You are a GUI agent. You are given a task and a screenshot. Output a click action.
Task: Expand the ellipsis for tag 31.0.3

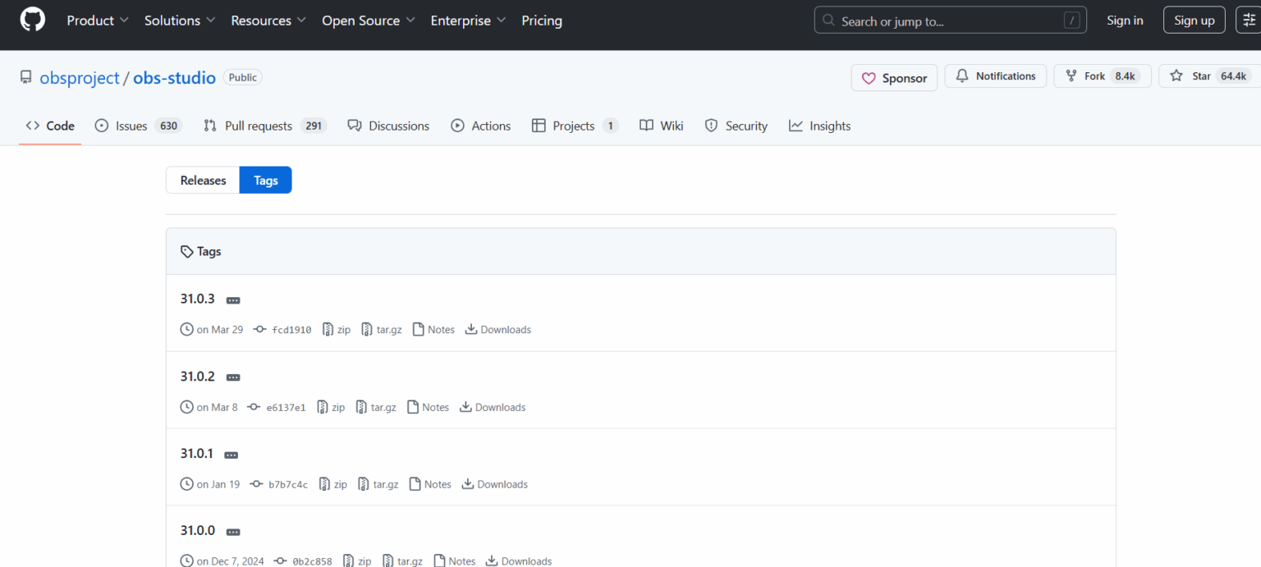(x=233, y=300)
